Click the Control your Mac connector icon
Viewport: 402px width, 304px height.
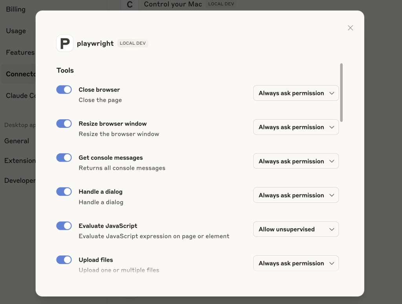click(x=130, y=5)
